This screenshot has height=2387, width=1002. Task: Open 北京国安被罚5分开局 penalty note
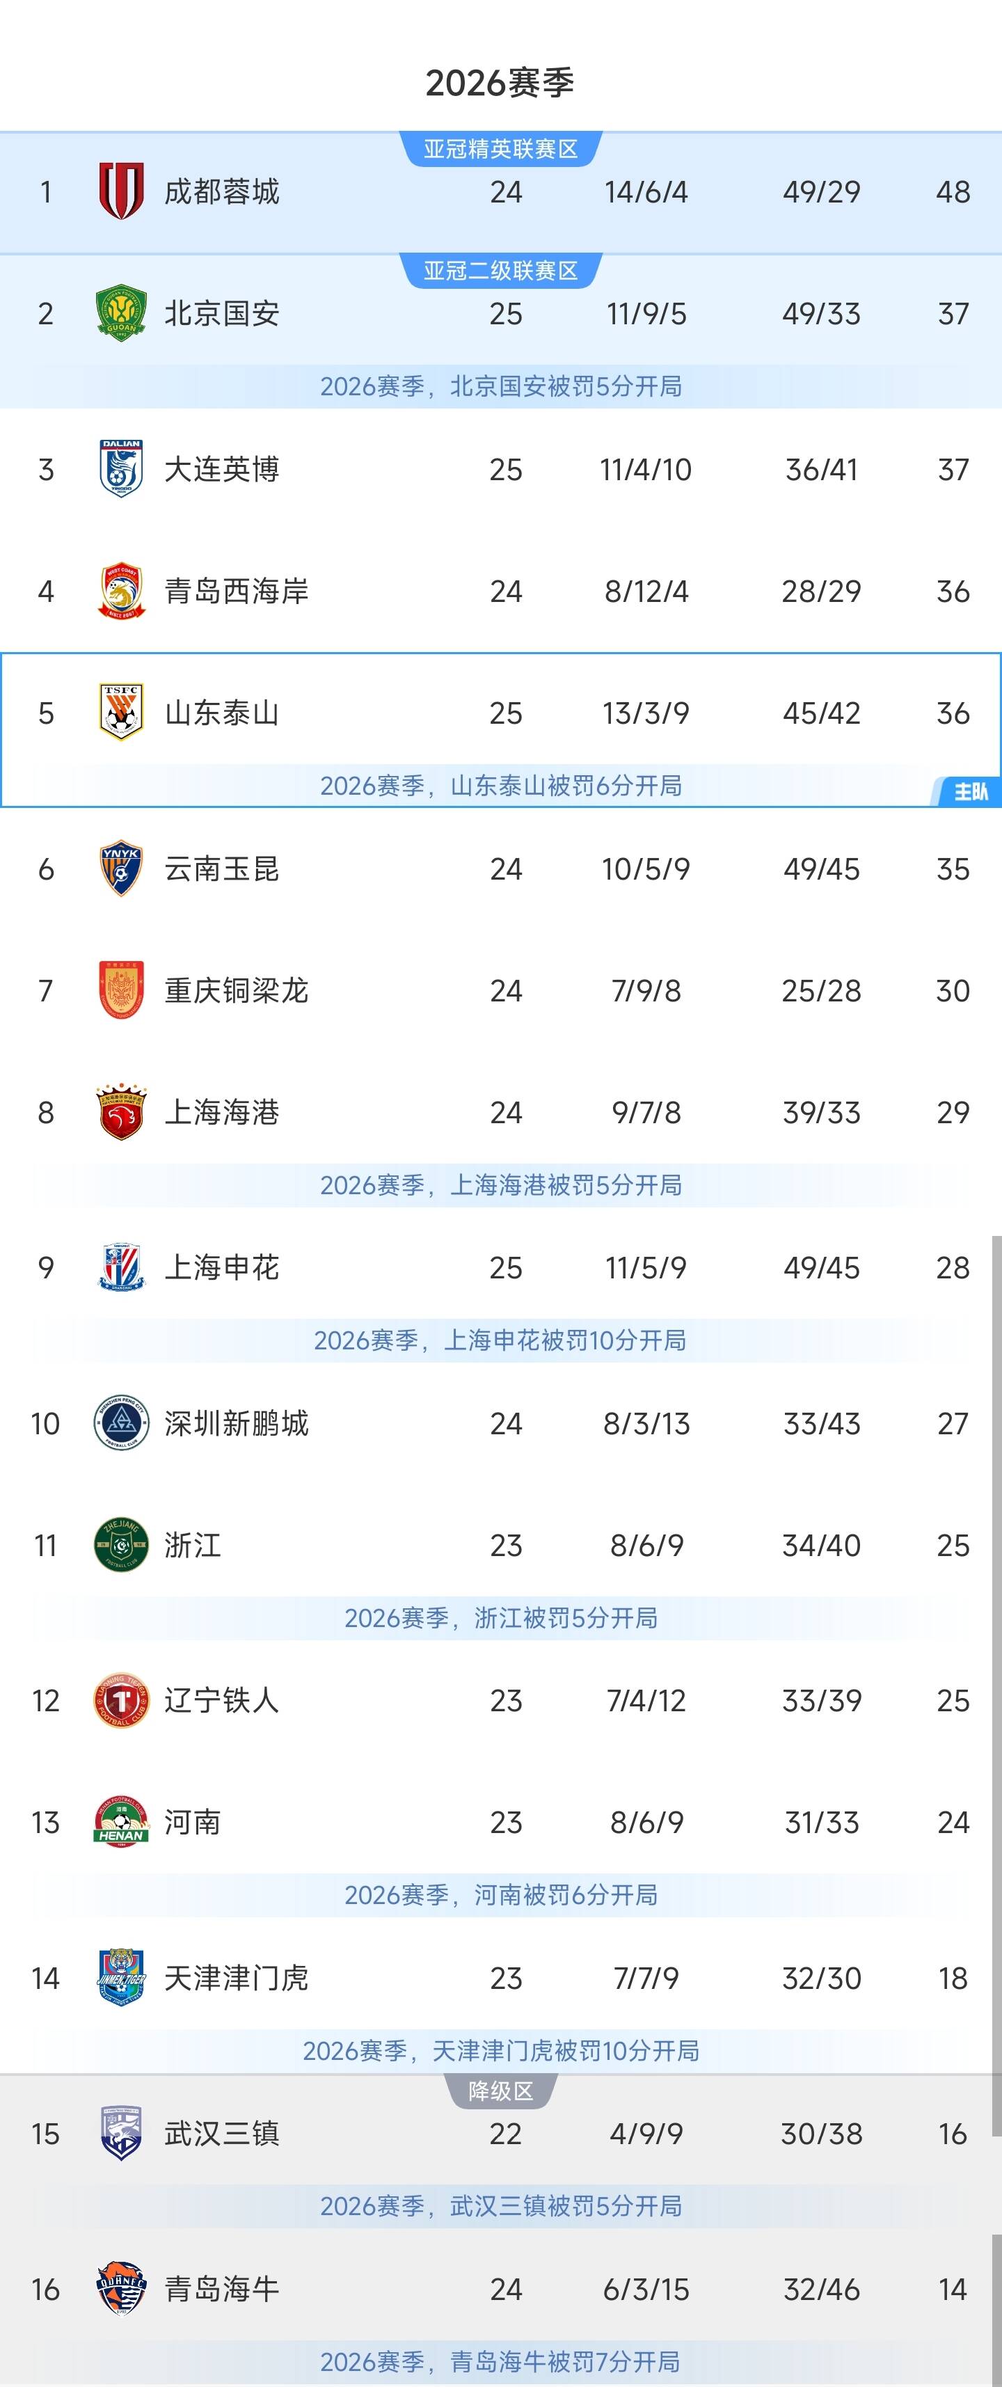click(x=500, y=386)
